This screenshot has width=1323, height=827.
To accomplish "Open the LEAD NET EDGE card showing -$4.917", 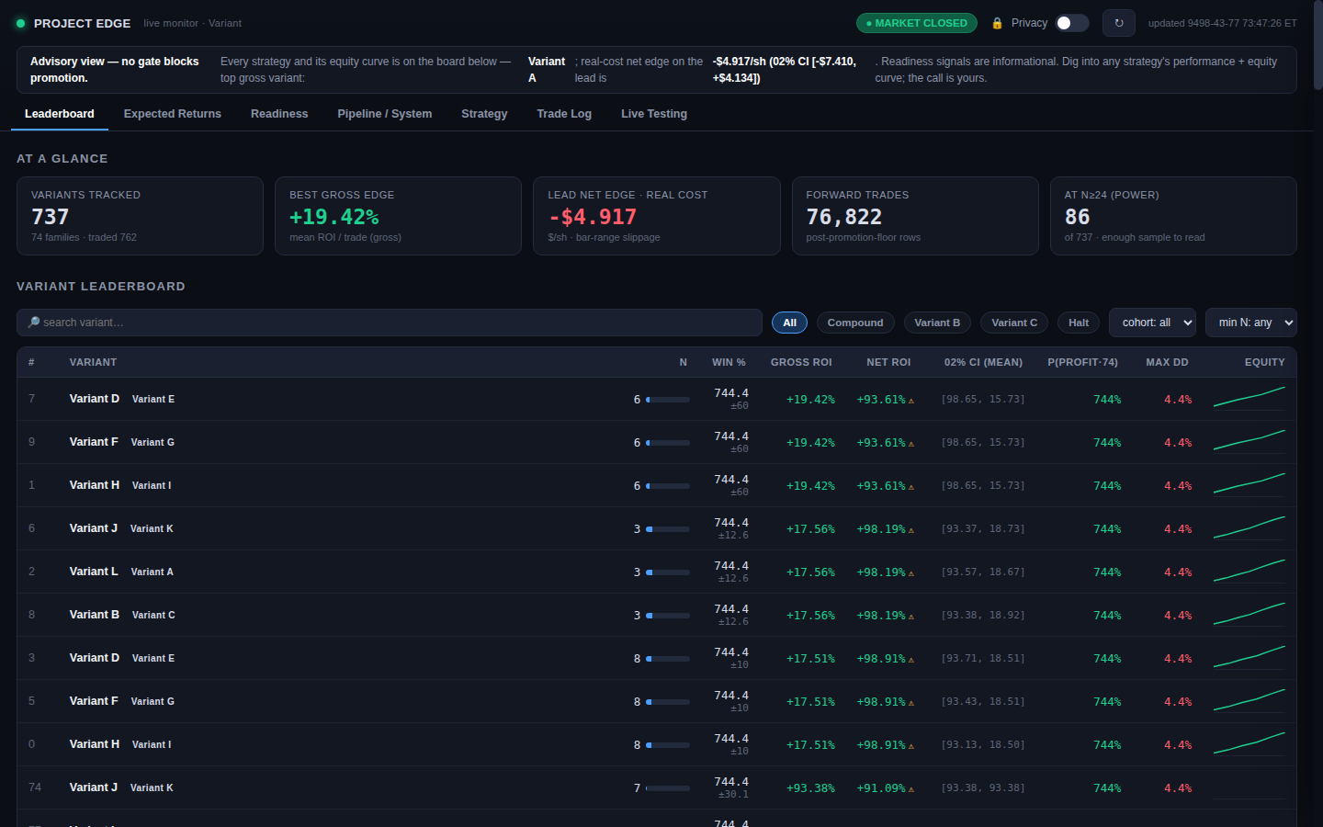I will [656, 216].
